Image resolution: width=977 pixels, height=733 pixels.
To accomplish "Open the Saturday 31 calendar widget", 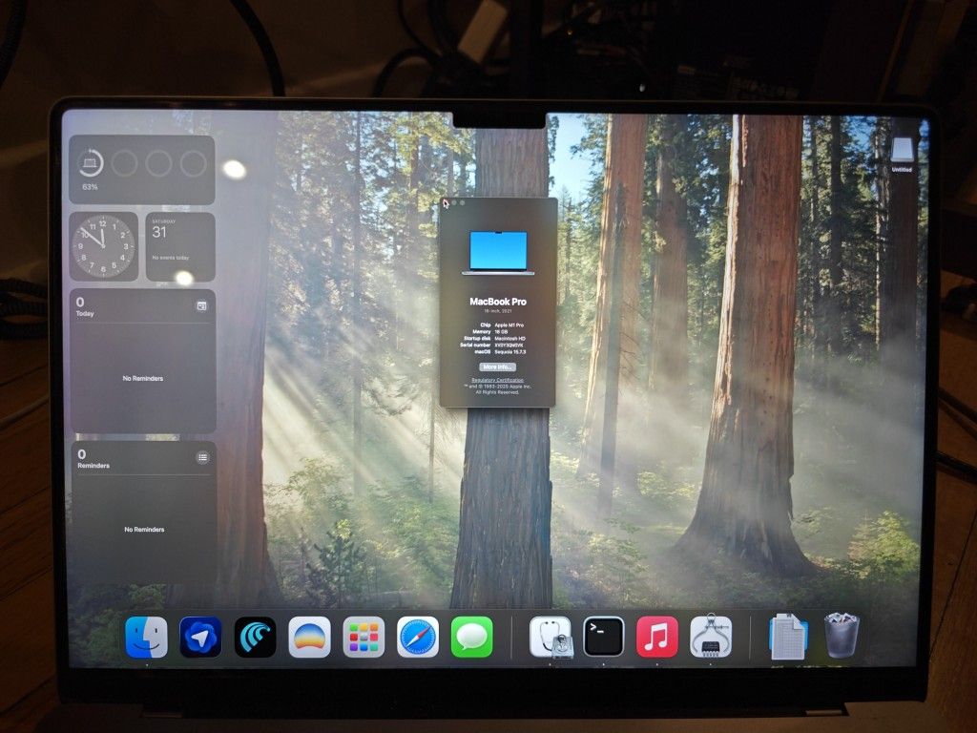I will coord(179,246).
